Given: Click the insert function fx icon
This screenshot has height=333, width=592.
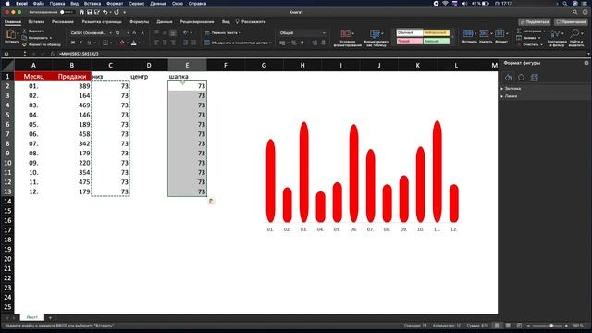Looking at the screenshot, I should (x=53, y=54).
